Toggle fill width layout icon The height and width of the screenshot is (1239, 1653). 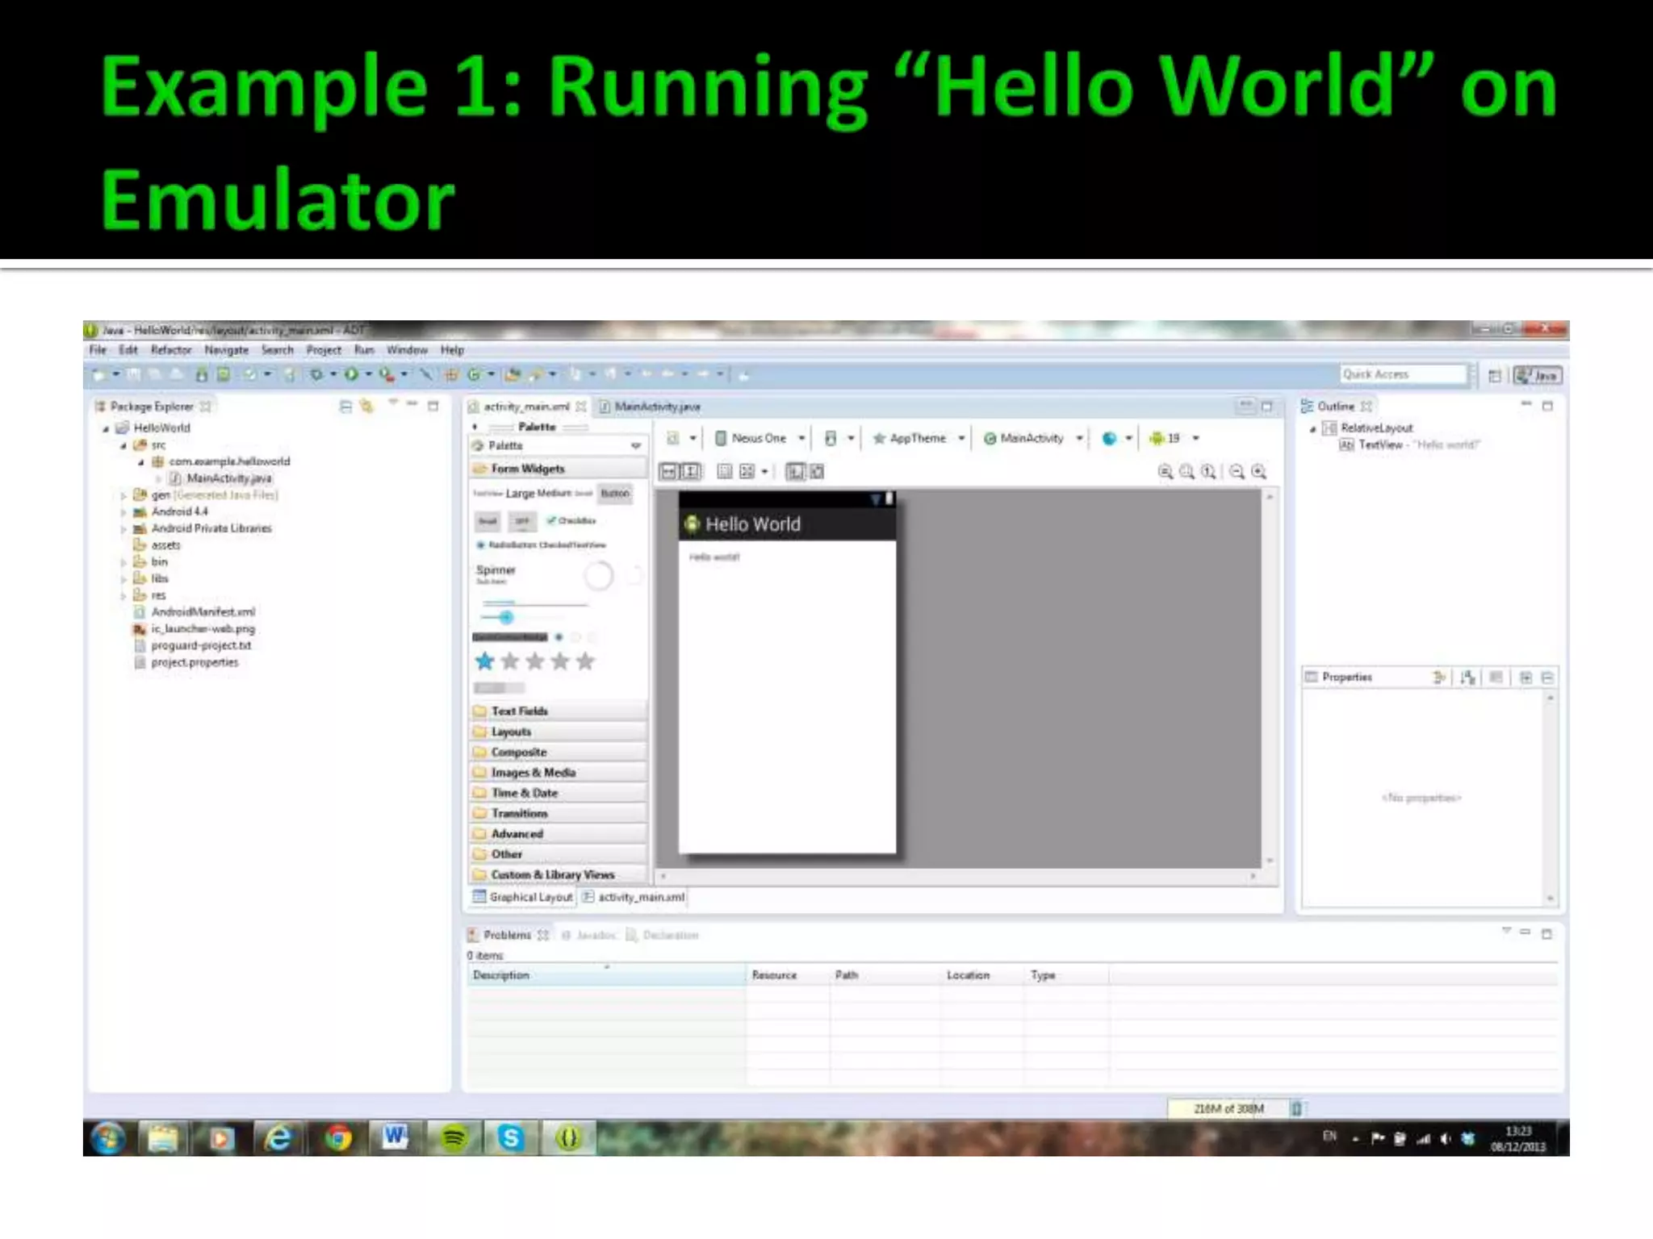click(669, 472)
